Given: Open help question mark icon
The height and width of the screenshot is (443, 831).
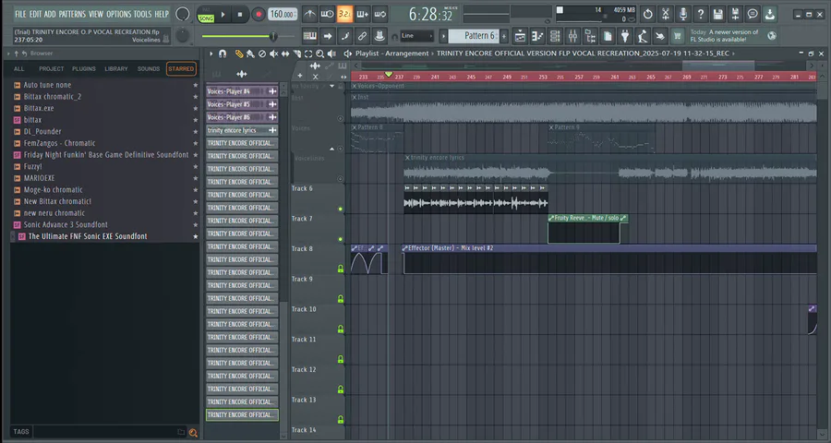Looking at the screenshot, I should click(x=701, y=15).
